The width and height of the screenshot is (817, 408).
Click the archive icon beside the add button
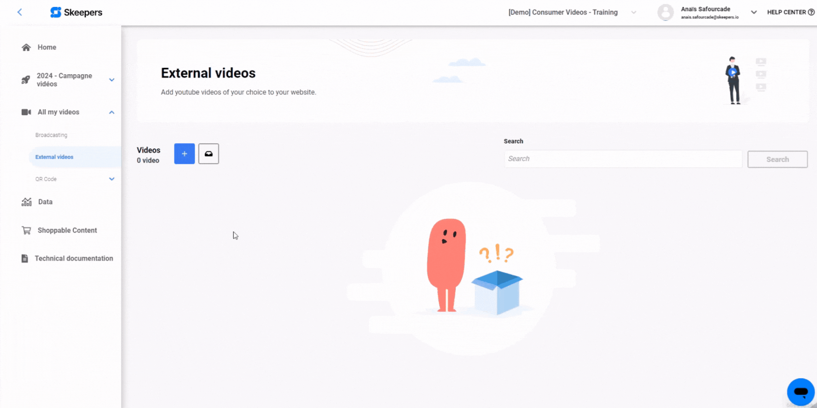[x=209, y=154]
